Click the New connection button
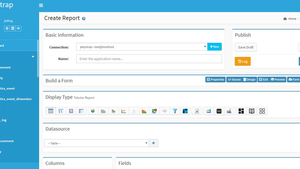Viewport: 300px width, 169px height. 215,47
